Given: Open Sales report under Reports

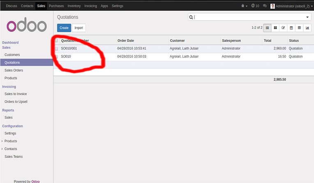Looking at the screenshot, I should coord(9,118).
